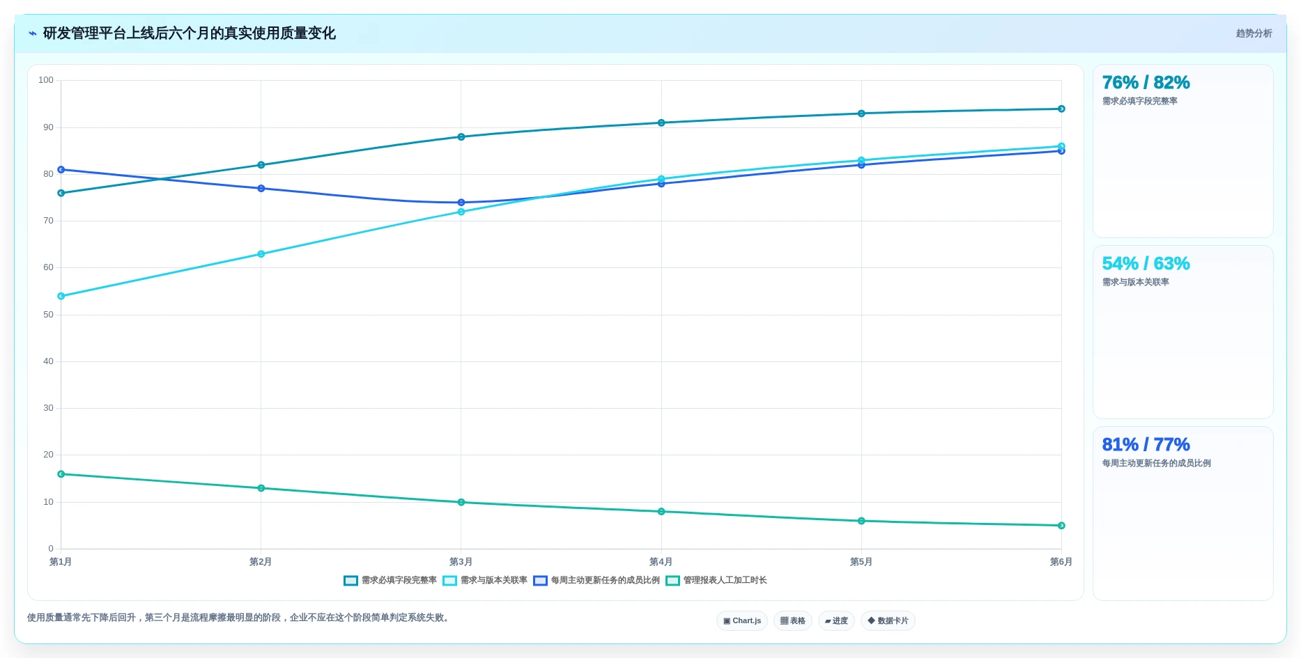Image resolution: width=1301 pixels, height=658 pixels.
Task: Click the 54% / 63% KPI value
Action: (1146, 263)
